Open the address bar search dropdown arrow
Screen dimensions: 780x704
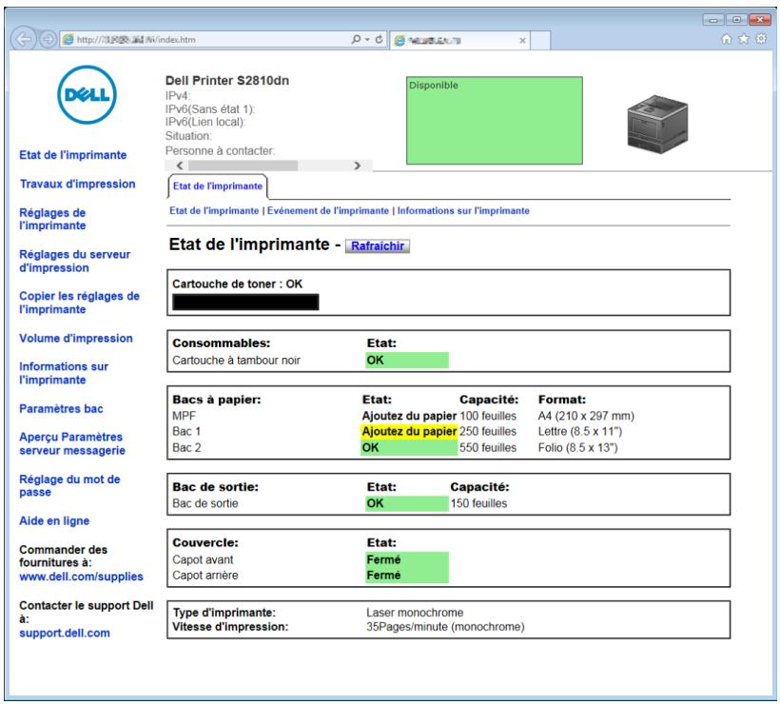pyautogui.click(x=367, y=39)
